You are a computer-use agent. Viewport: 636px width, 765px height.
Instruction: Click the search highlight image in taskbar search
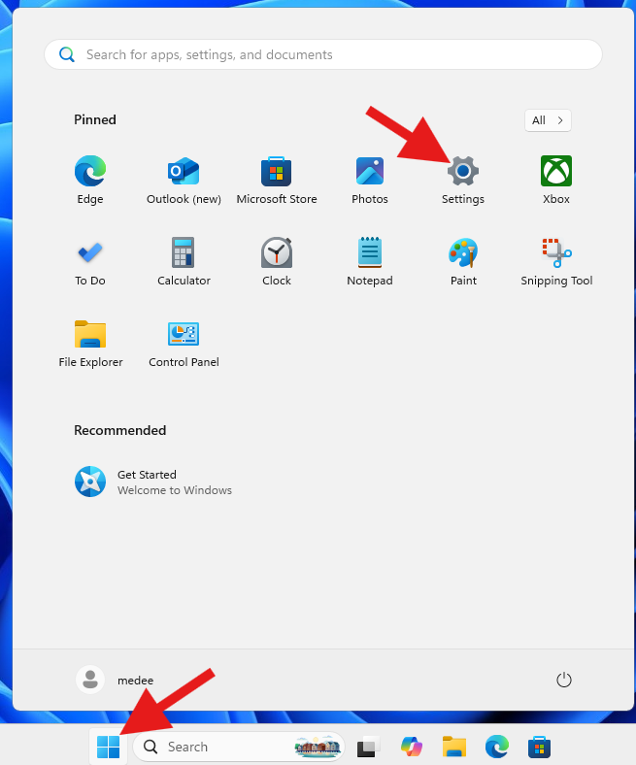(x=318, y=746)
